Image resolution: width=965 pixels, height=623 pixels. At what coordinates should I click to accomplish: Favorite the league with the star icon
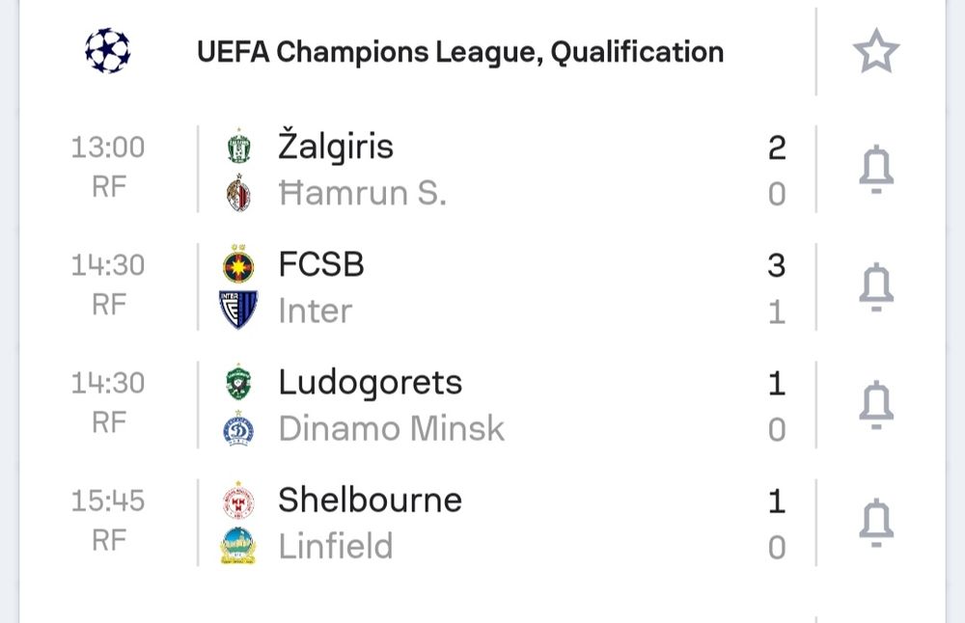[x=876, y=51]
